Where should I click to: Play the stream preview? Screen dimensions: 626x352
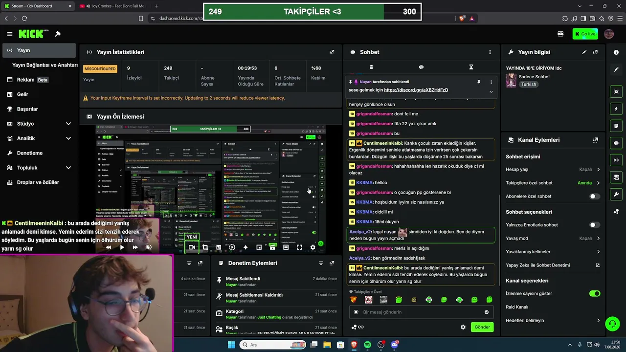[122, 247]
